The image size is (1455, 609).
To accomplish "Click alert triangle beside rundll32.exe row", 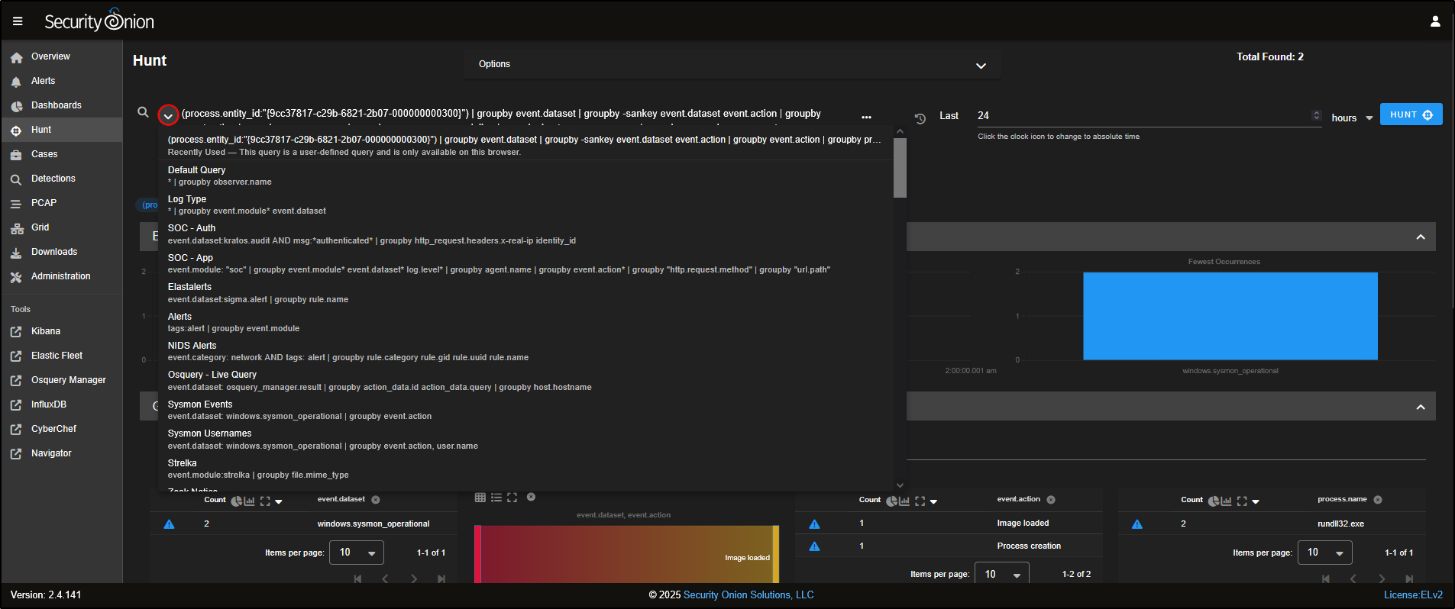I will (x=1137, y=524).
